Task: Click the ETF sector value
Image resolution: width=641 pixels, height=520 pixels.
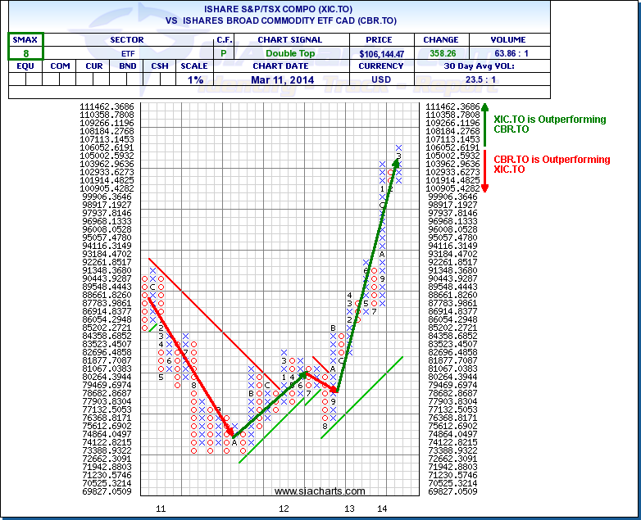Action: [x=127, y=53]
